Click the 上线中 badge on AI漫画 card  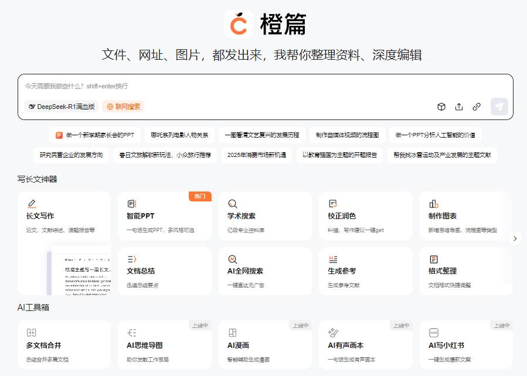click(x=301, y=325)
